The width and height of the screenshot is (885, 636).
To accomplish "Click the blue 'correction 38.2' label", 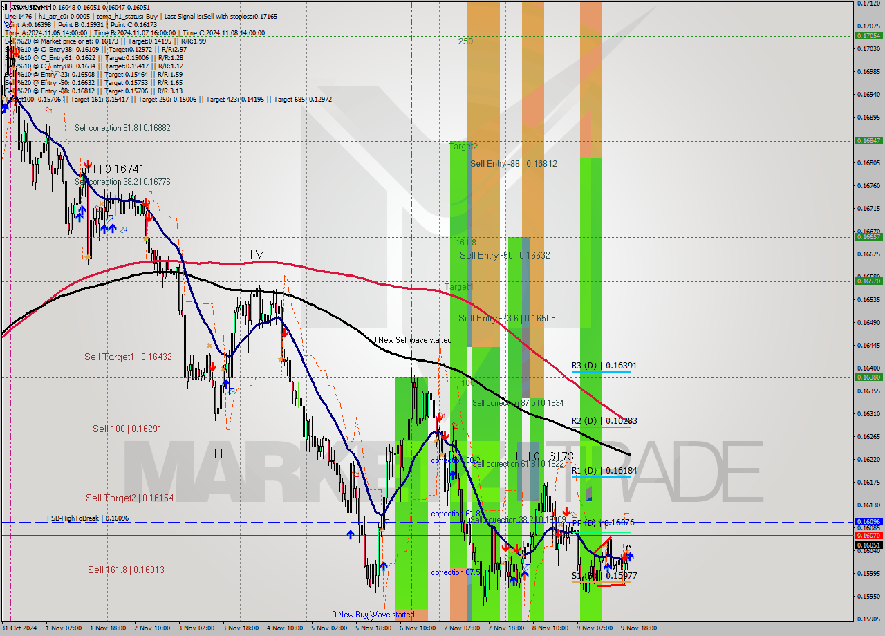I will [455, 460].
